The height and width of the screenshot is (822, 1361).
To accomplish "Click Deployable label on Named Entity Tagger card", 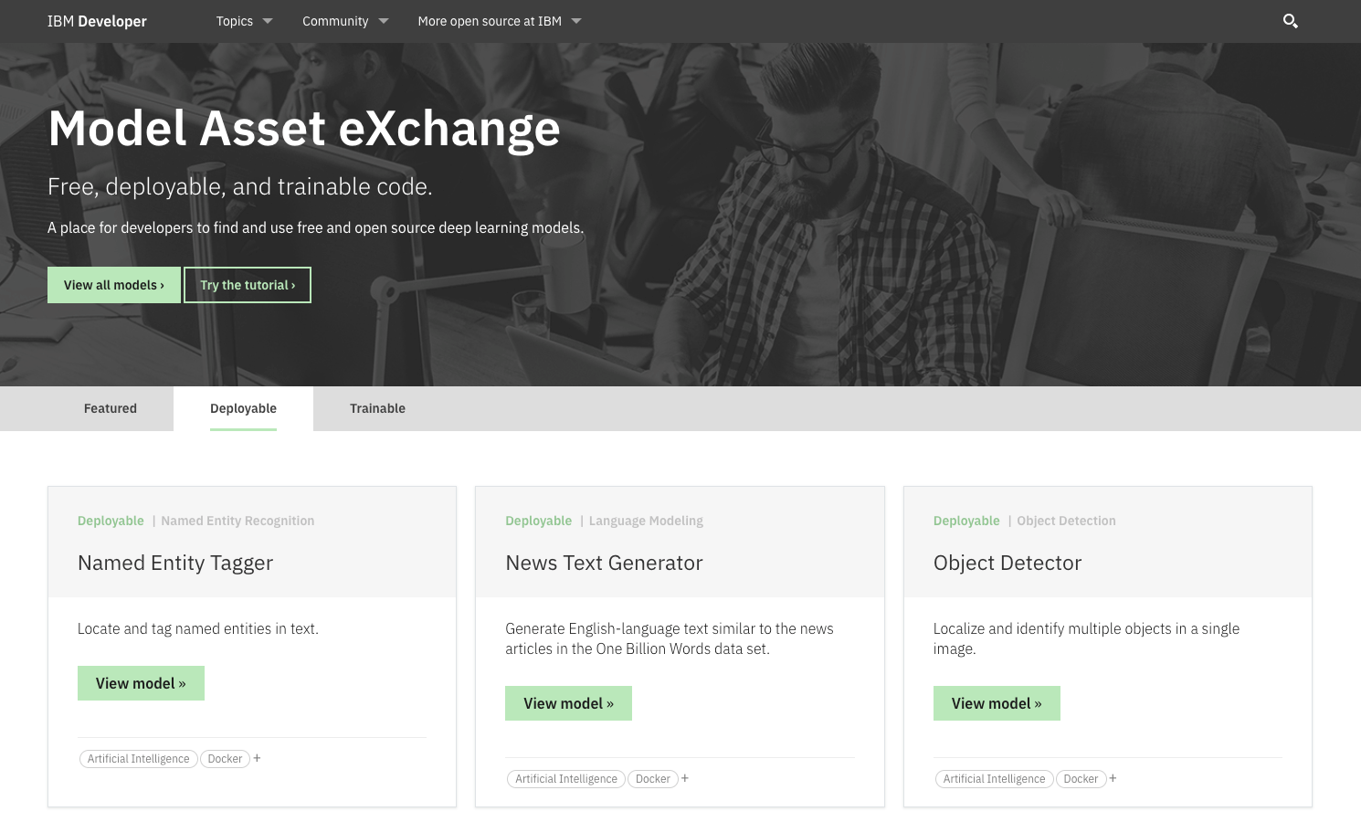I will tap(111, 521).
